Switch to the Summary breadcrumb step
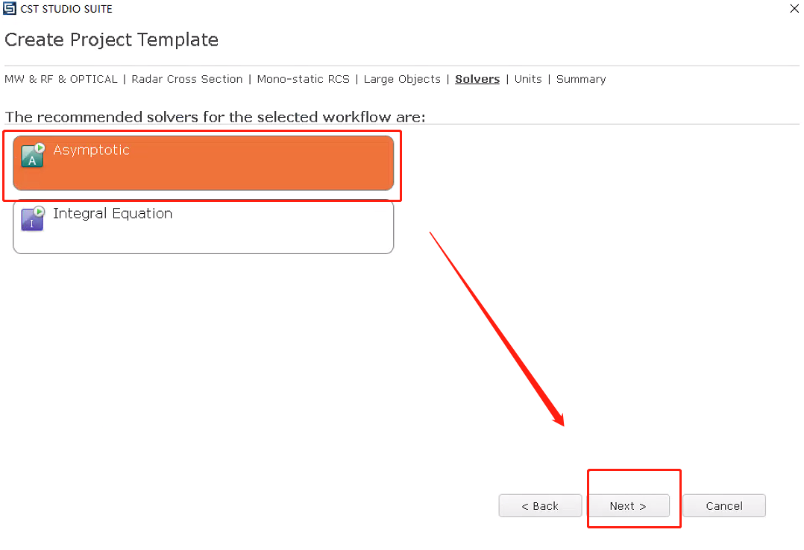Viewport: 804px width, 550px height. pyautogui.click(x=581, y=79)
